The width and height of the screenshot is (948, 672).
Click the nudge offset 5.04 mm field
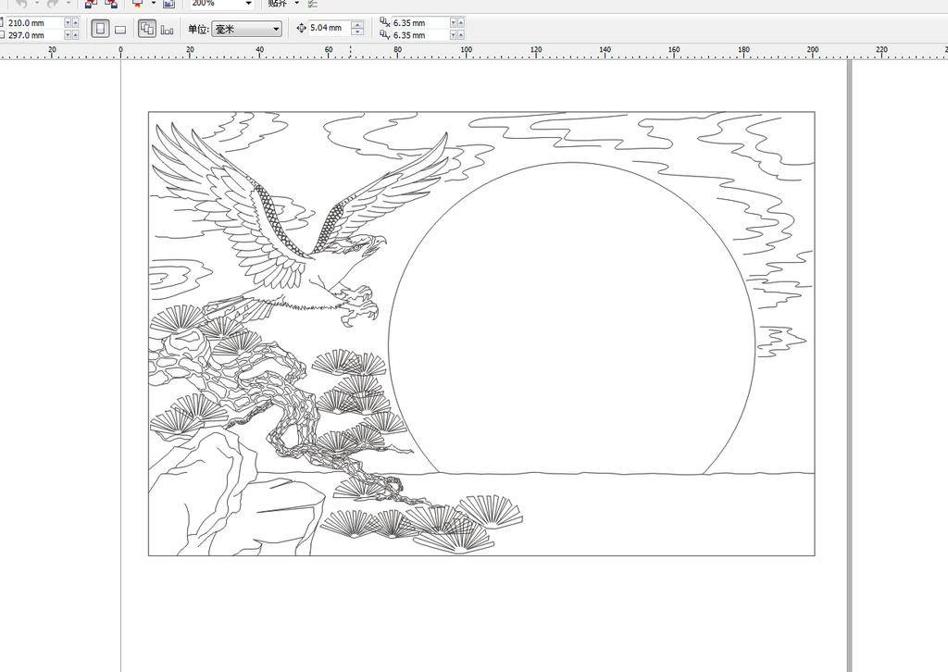coord(330,29)
